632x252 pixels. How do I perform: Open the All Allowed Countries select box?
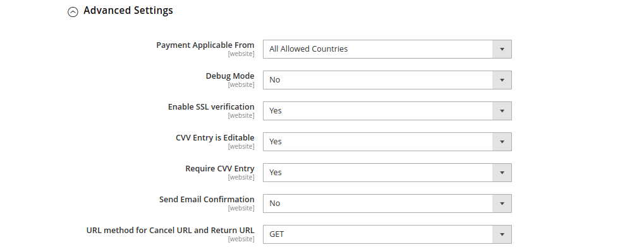[x=377, y=49]
